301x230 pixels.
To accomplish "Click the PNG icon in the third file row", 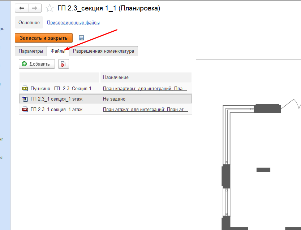I will tap(25, 109).
